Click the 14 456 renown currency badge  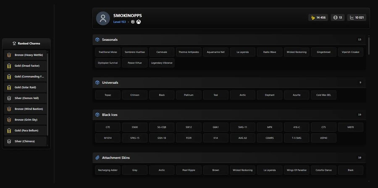[318, 18]
